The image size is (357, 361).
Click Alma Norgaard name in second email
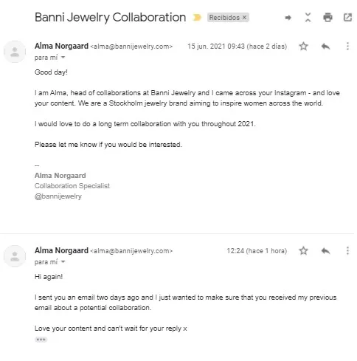coord(61,250)
